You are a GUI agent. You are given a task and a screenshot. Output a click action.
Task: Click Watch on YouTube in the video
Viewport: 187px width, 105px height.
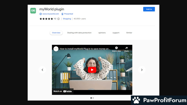[x=62, y=91]
